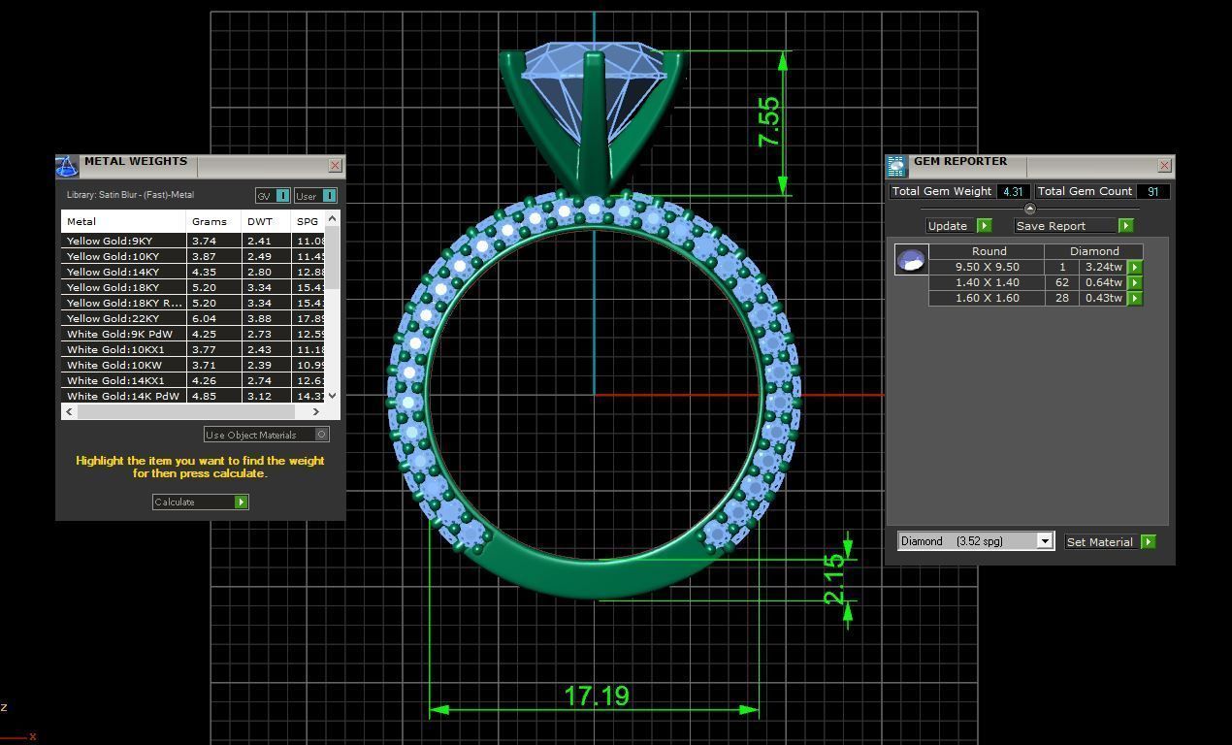This screenshot has height=745, width=1232.
Task: Click the Total Gem Weight value 4.31
Action: pos(1013,191)
